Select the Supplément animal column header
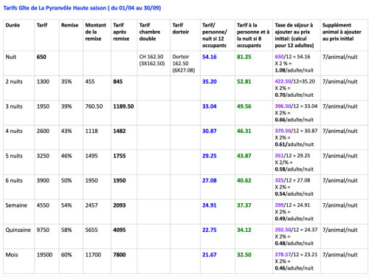Screen dimensions: 369x277 (x=342, y=32)
